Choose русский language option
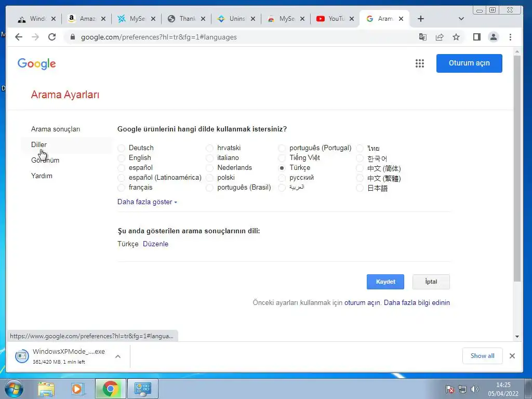This screenshot has width=532, height=399. click(282, 178)
